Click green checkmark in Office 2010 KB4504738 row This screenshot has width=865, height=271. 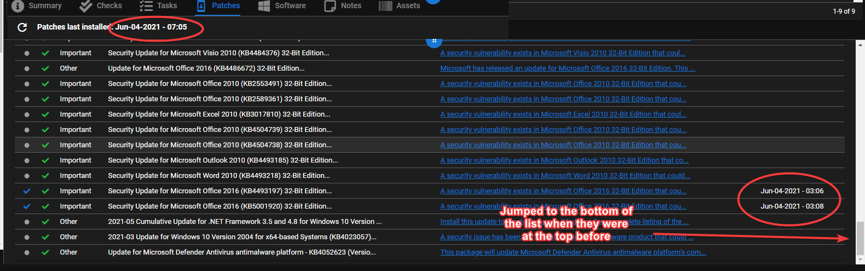click(x=45, y=145)
